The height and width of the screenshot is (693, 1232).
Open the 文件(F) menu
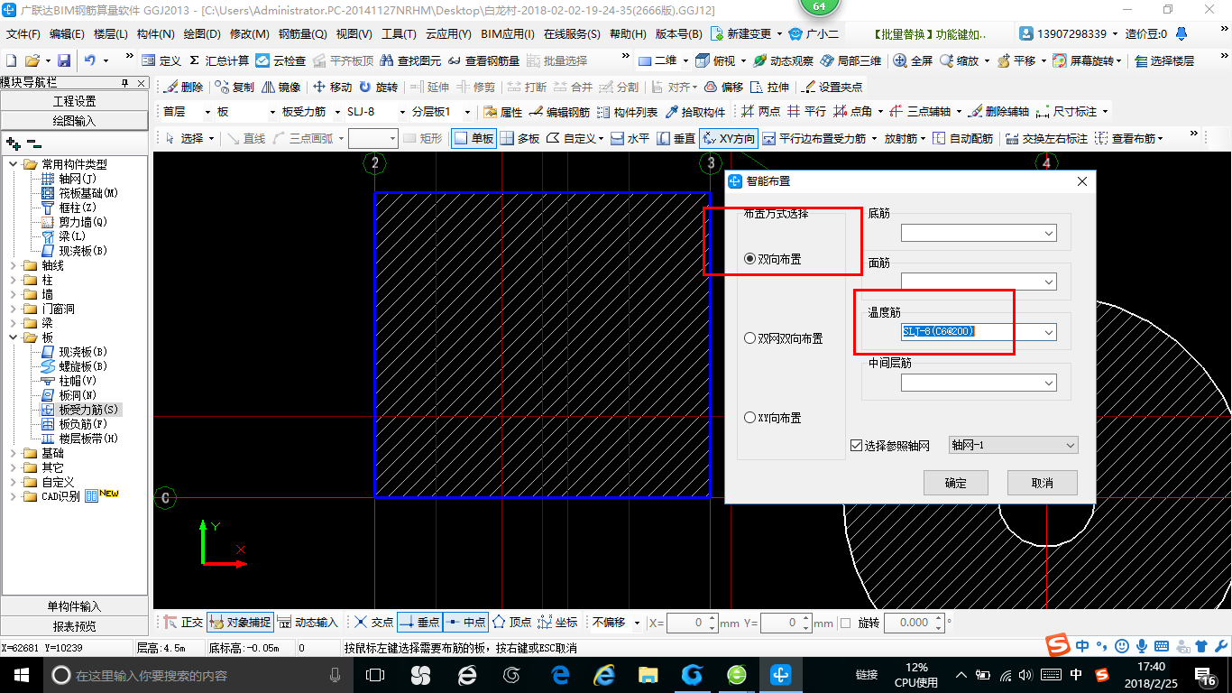(23, 34)
